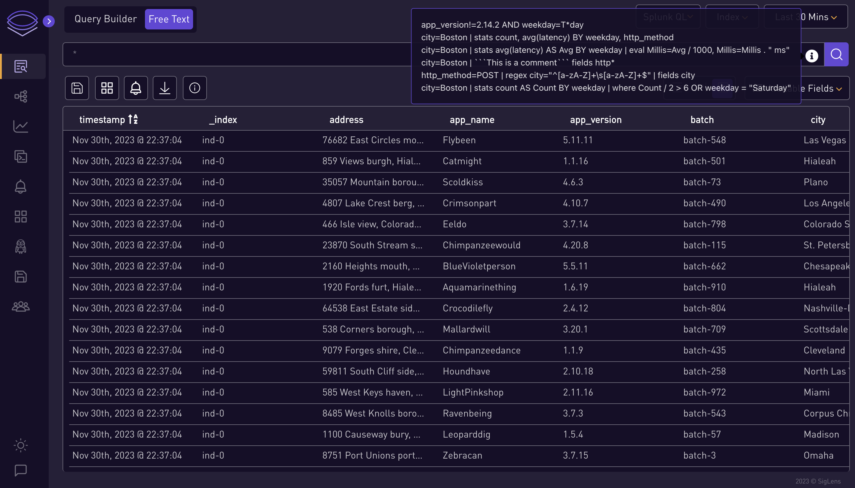Select example query with 'This is a comment'
Image resolution: width=855 pixels, height=488 pixels.
click(x=518, y=63)
